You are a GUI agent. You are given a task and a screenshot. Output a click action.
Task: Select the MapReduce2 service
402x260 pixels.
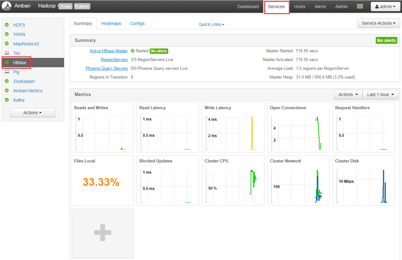[x=26, y=44]
